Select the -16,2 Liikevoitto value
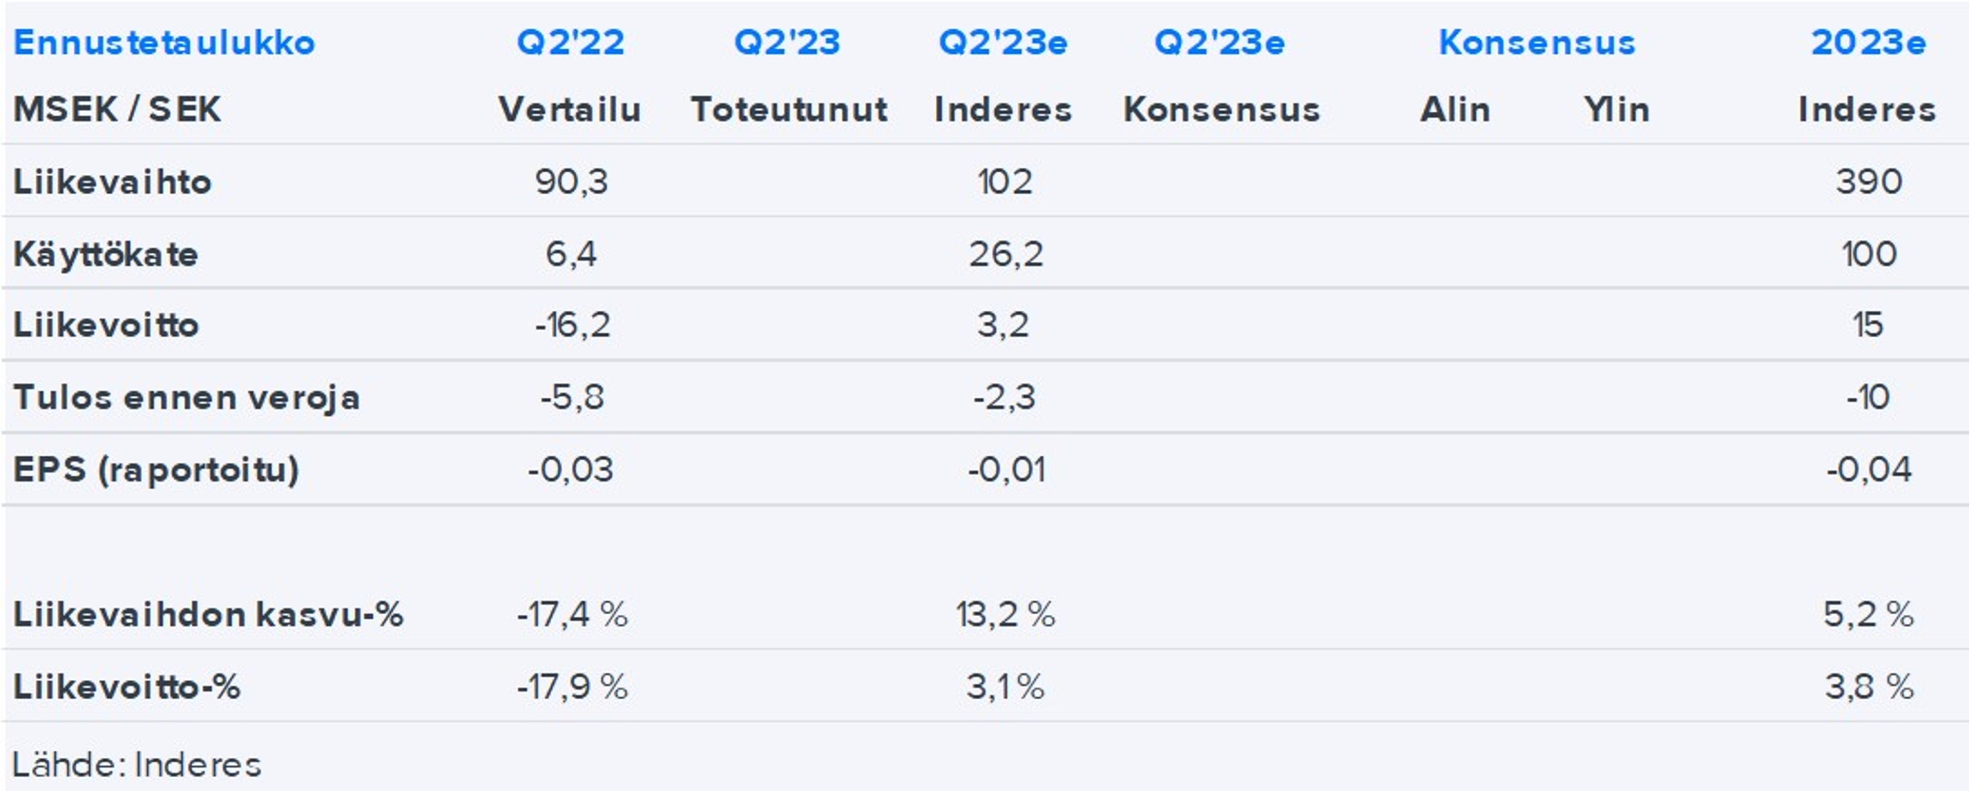This screenshot has width=1969, height=791. coord(573,326)
